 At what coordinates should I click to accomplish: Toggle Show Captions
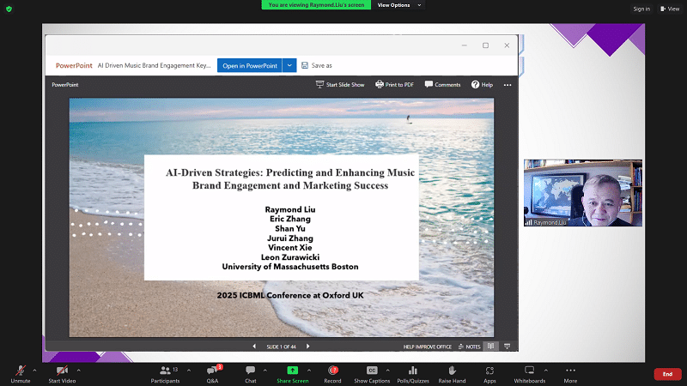[x=372, y=371]
